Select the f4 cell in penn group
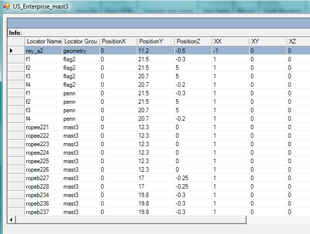The width and height of the screenshot is (310, 234). click(43, 119)
